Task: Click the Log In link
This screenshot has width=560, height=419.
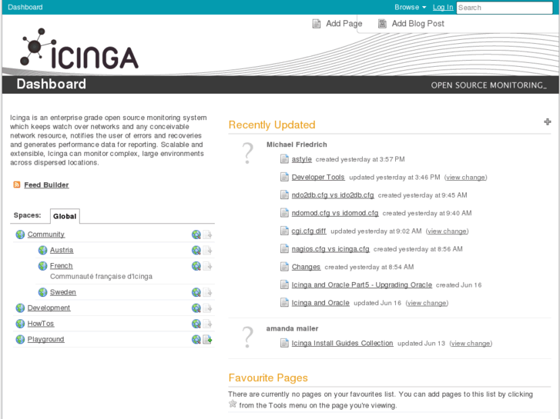Action: pyautogui.click(x=443, y=7)
